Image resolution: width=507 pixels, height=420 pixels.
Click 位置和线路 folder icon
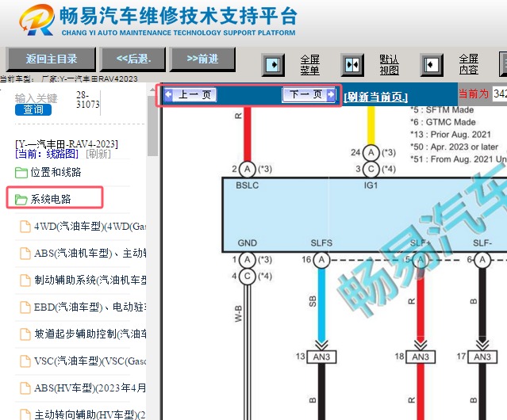(x=21, y=173)
